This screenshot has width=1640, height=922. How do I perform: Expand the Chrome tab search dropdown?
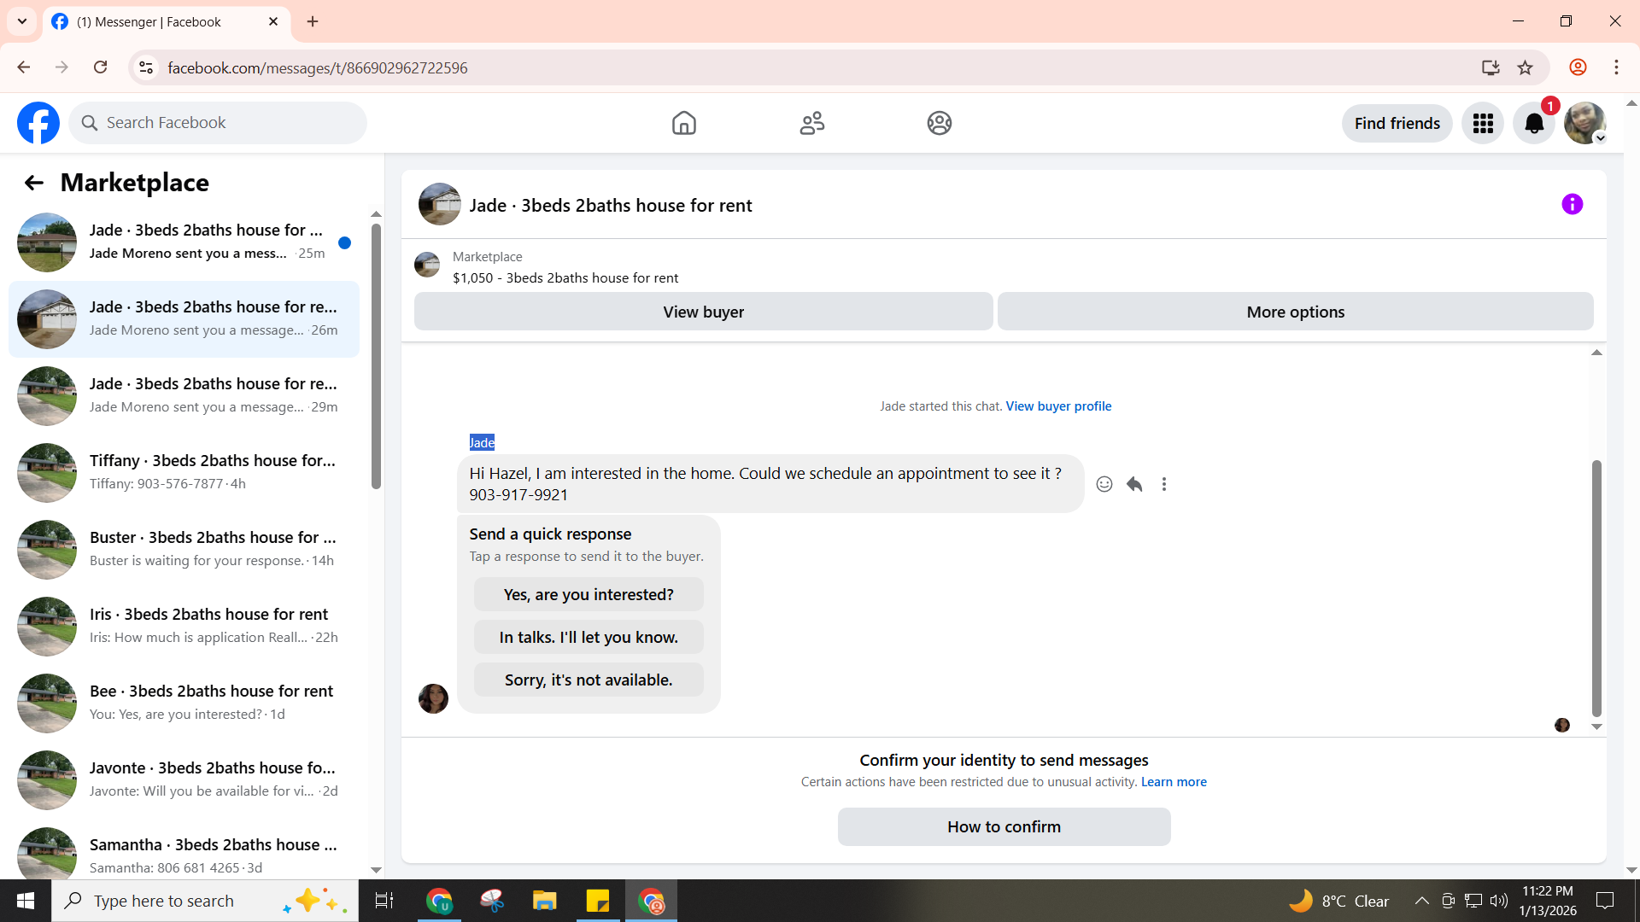tap(22, 21)
